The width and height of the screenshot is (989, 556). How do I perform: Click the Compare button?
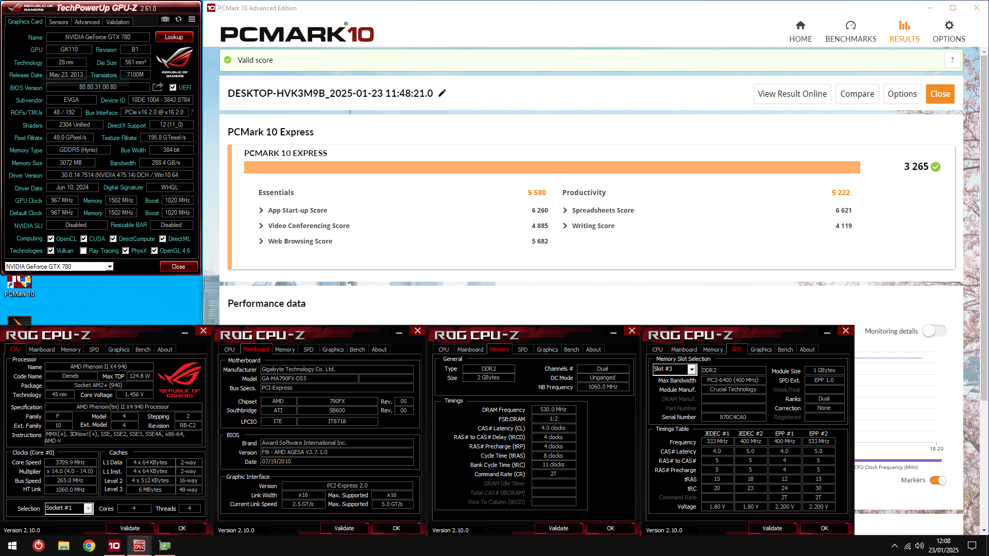tap(857, 94)
